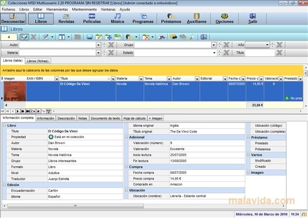Collapse the Edición section
This screenshot has width=308, height=218.
(x=4, y=184)
